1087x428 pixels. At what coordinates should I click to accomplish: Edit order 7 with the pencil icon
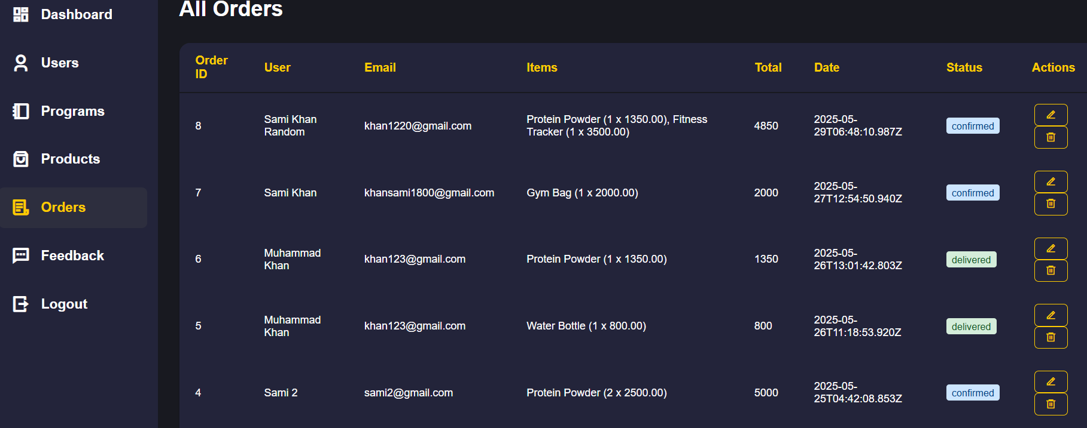coord(1051,181)
